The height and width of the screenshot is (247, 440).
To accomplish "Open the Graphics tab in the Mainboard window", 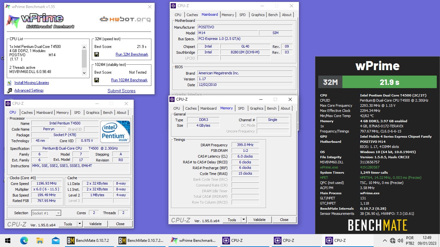I will coord(258,15).
